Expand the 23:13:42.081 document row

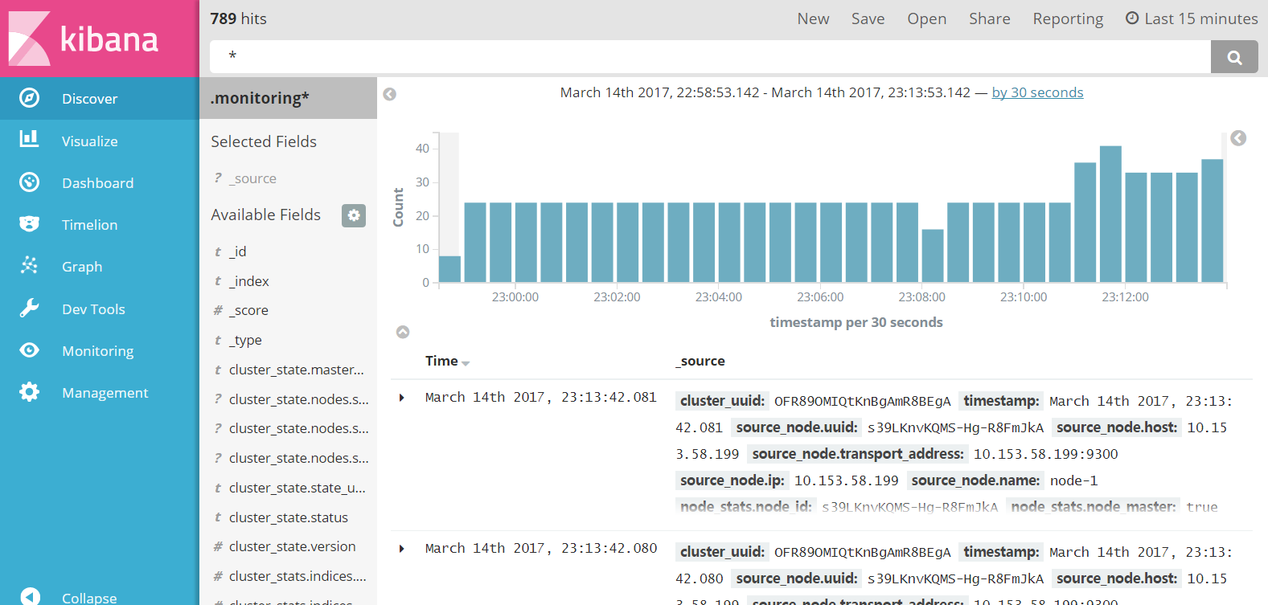tap(402, 398)
